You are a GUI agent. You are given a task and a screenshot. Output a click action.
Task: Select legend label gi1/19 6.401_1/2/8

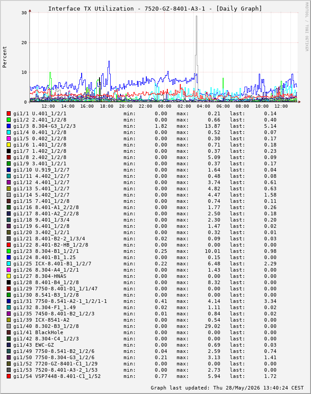point(41,226)
